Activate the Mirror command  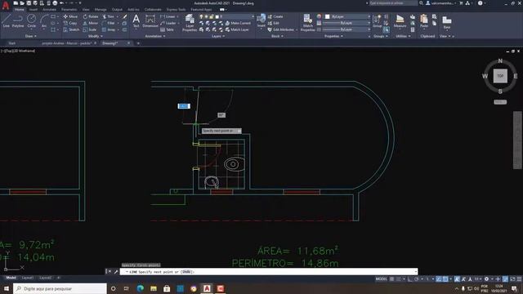point(91,23)
